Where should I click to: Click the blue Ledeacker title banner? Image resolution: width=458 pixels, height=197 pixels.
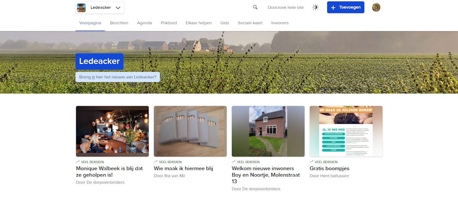(x=99, y=61)
